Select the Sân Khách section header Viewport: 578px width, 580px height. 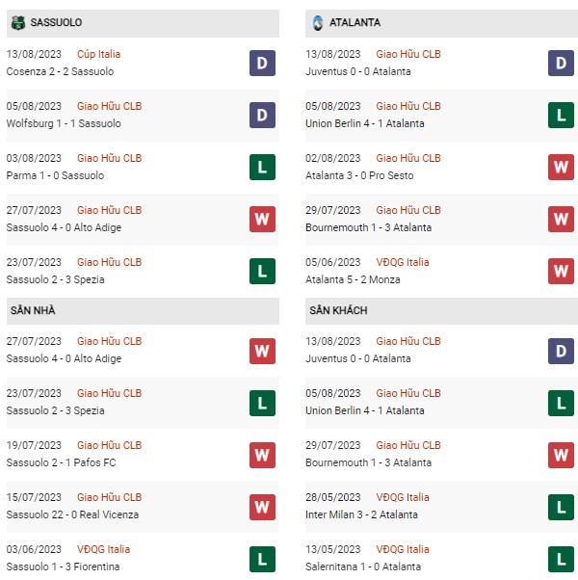[441, 310]
